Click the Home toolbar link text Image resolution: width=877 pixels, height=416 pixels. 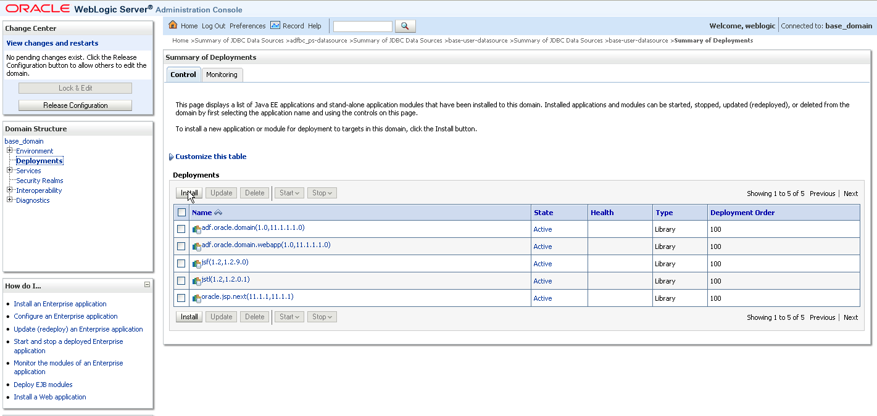pos(189,26)
